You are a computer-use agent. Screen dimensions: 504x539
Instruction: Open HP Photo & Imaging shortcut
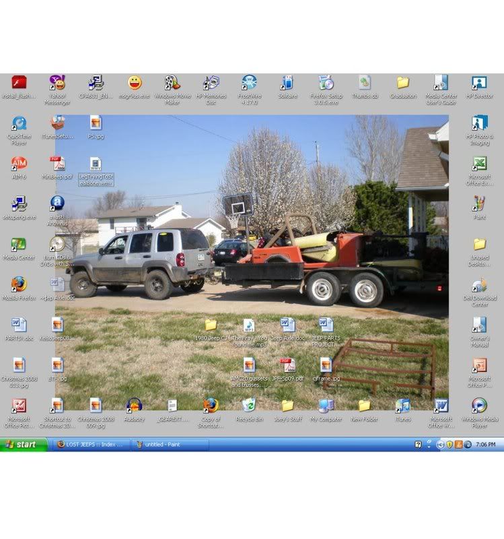point(480,123)
